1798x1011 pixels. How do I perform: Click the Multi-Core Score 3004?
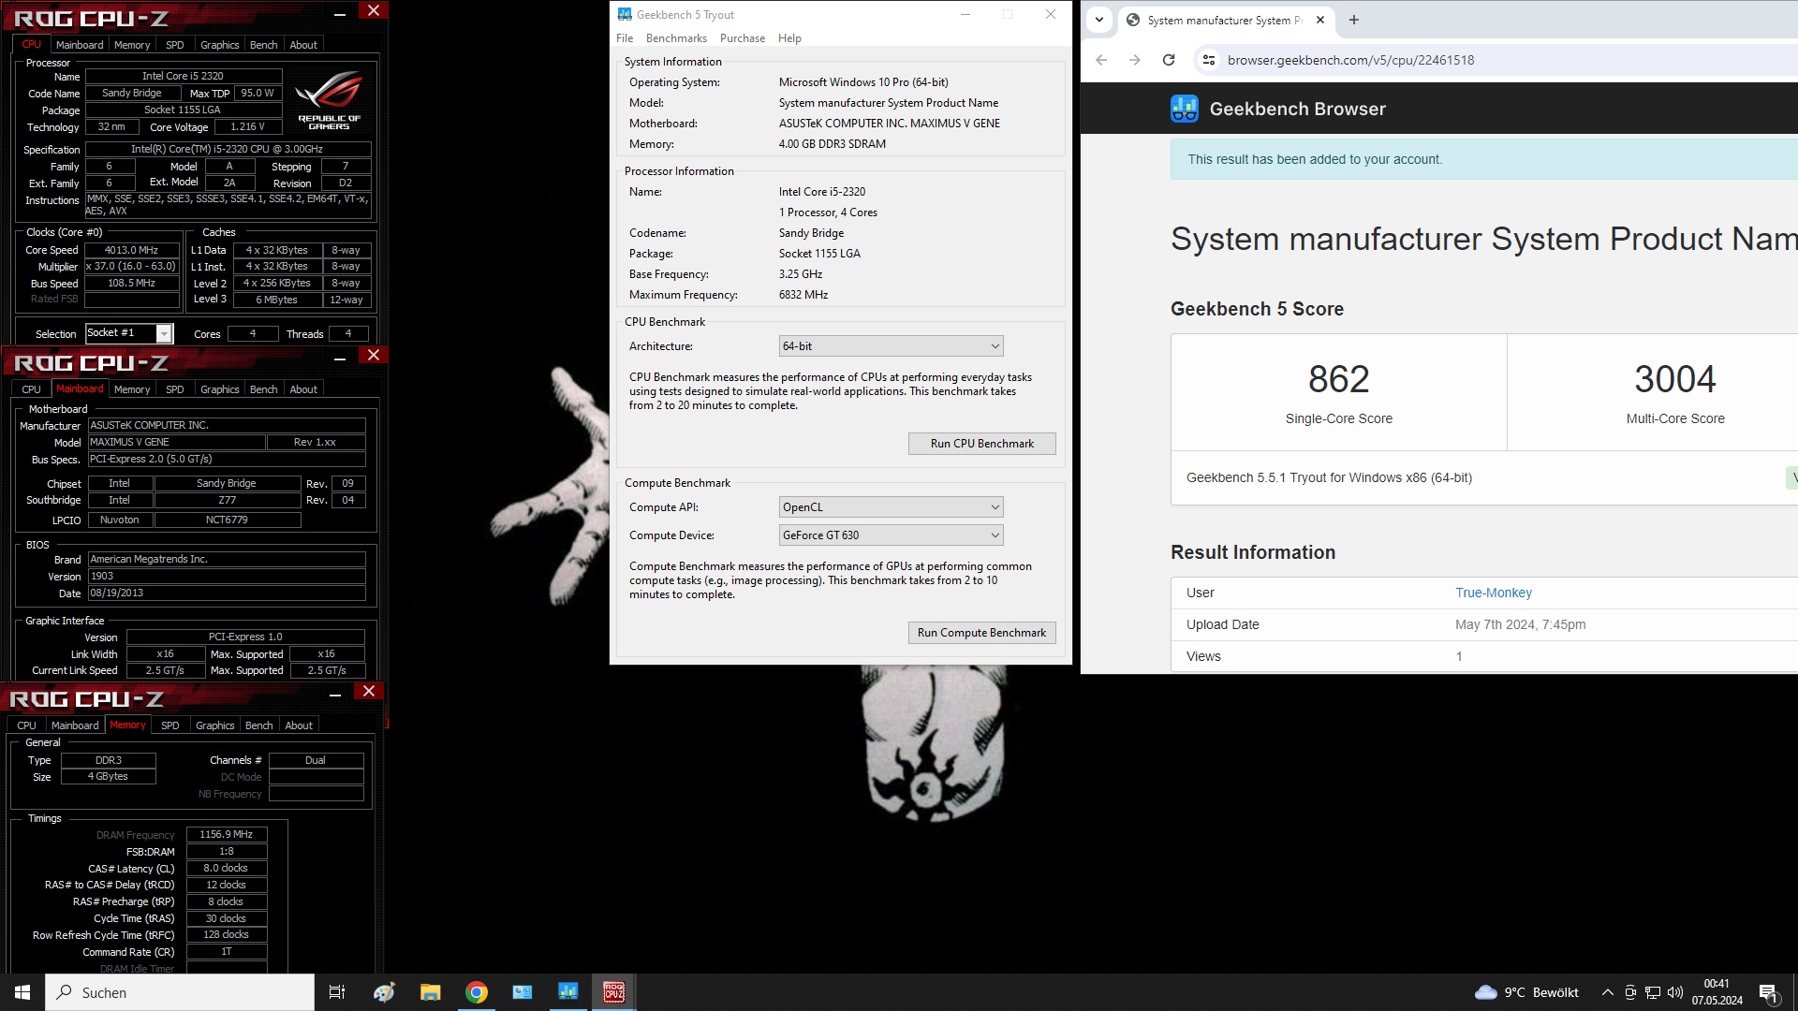click(1675, 379)
